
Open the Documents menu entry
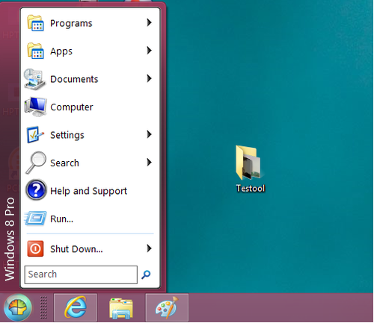point(91,79)
